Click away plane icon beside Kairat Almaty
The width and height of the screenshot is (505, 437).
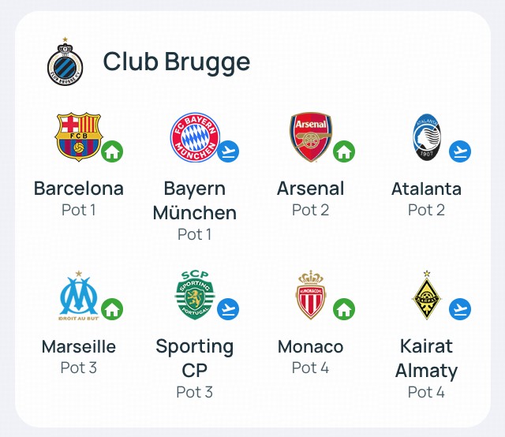[x=460, y=309]
